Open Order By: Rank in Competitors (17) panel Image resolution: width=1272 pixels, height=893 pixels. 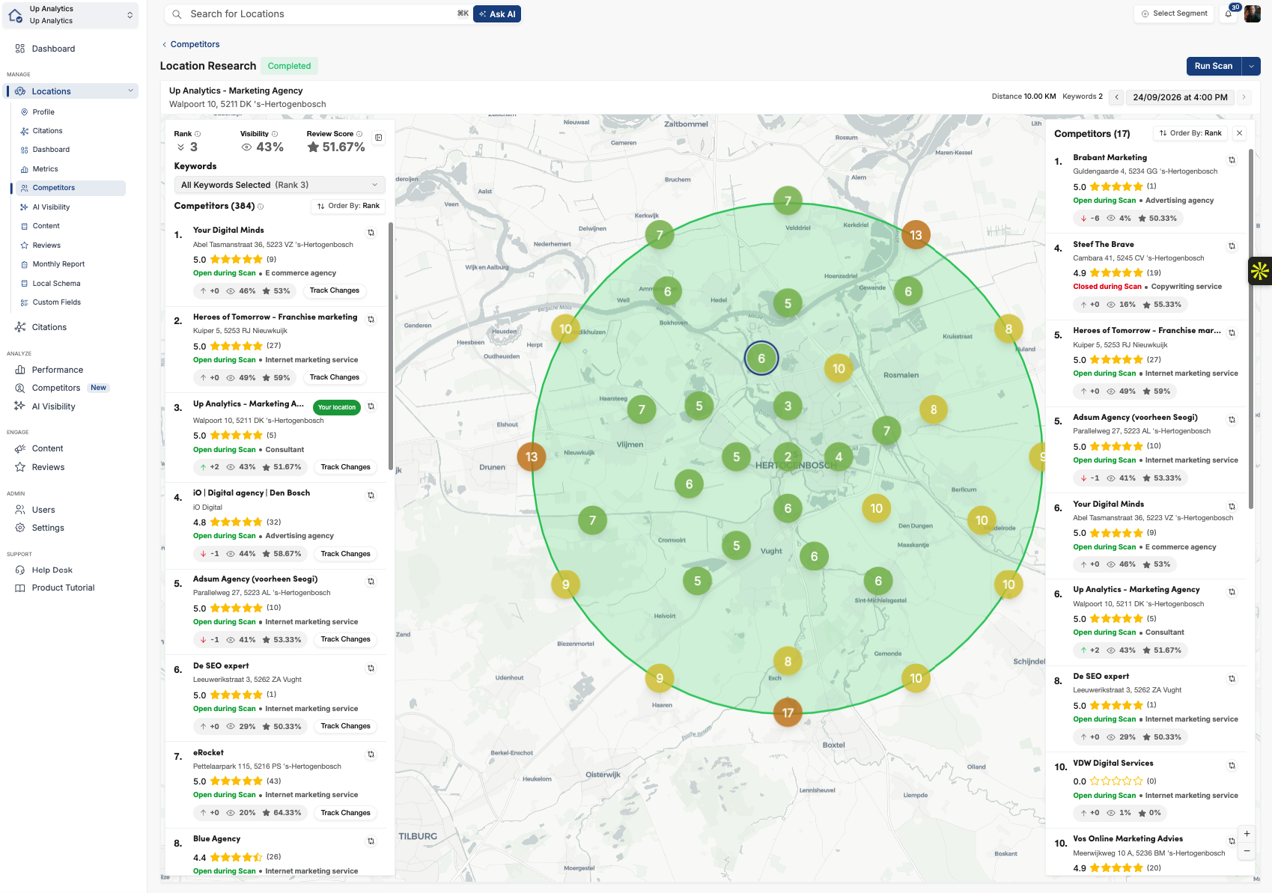pyautogui.click(x=1190, y=133)
